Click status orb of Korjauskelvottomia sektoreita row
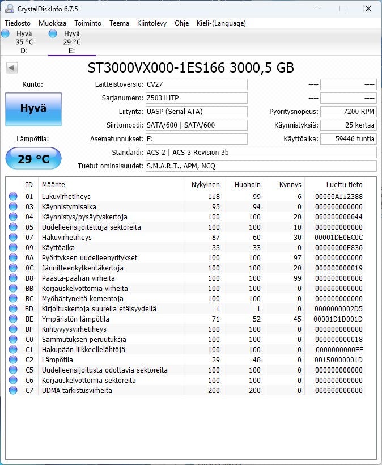 point(13,380)
